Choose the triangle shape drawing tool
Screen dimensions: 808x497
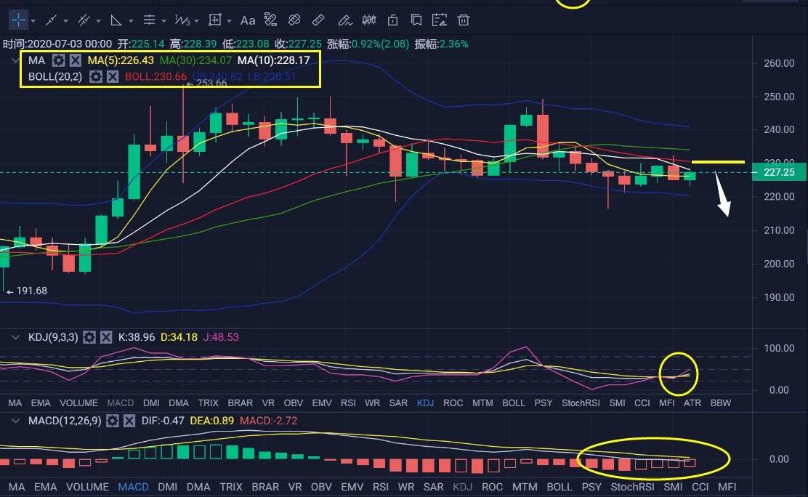[116, 20]
